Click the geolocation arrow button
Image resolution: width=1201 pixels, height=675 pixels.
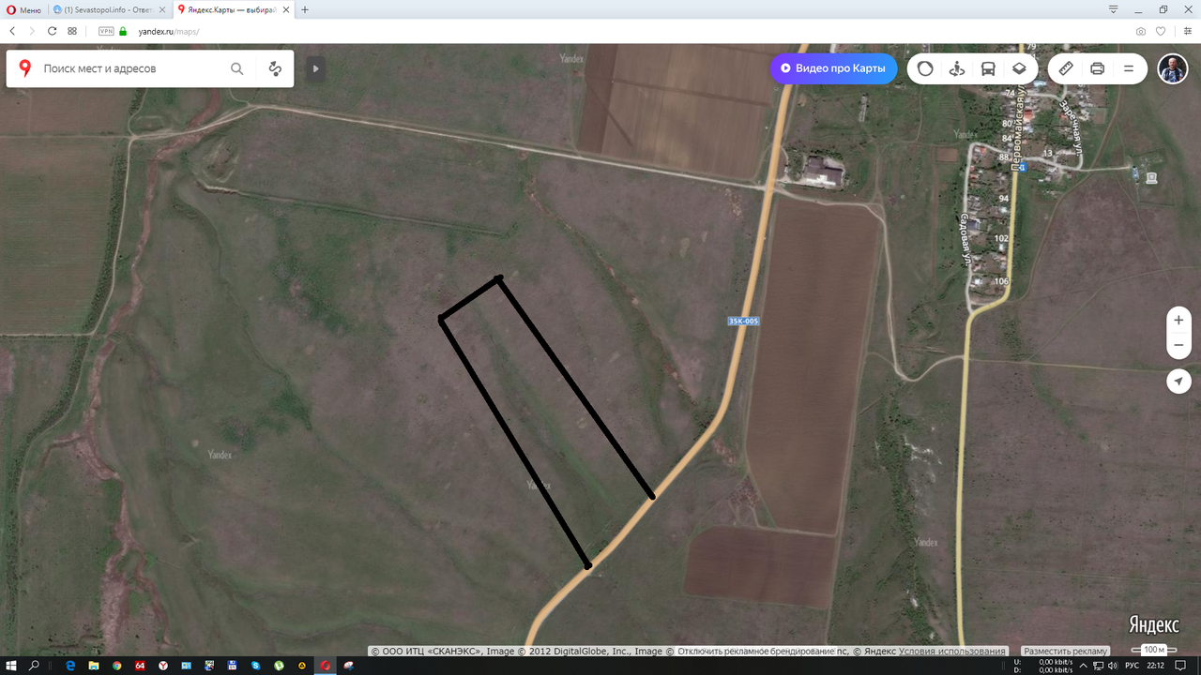tap(1178, 382)
